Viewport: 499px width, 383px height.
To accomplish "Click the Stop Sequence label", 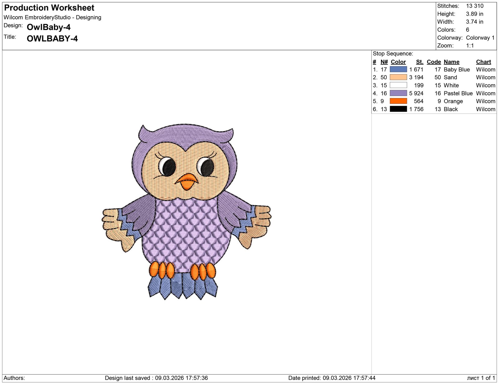I will 393,54.
